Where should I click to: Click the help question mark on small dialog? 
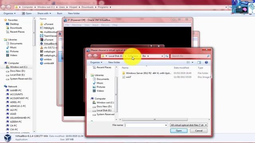151,46
